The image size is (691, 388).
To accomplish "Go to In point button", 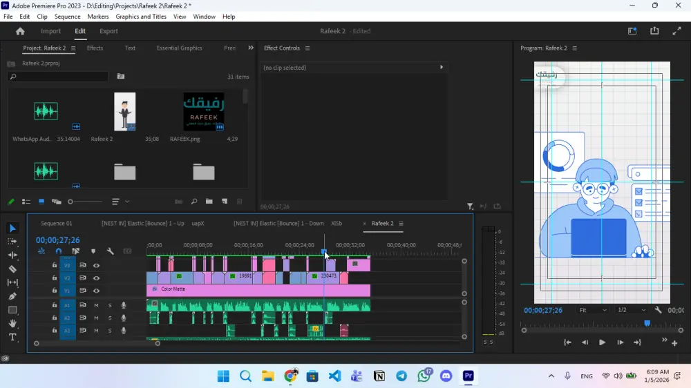I will [x=567, y=342].
